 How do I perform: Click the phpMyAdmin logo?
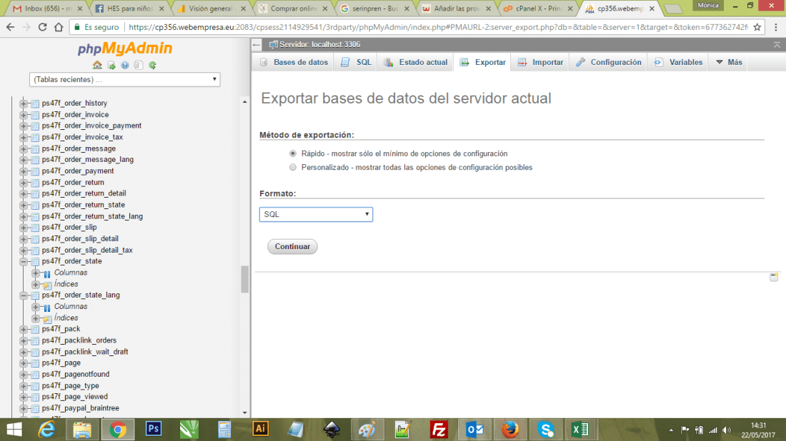pyautogui.click(x=125, y=49)
